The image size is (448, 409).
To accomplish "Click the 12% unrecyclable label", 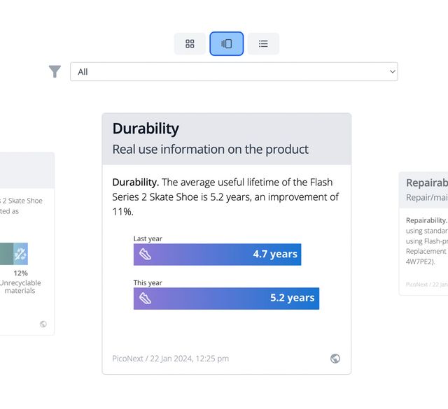I will (21, 273).
